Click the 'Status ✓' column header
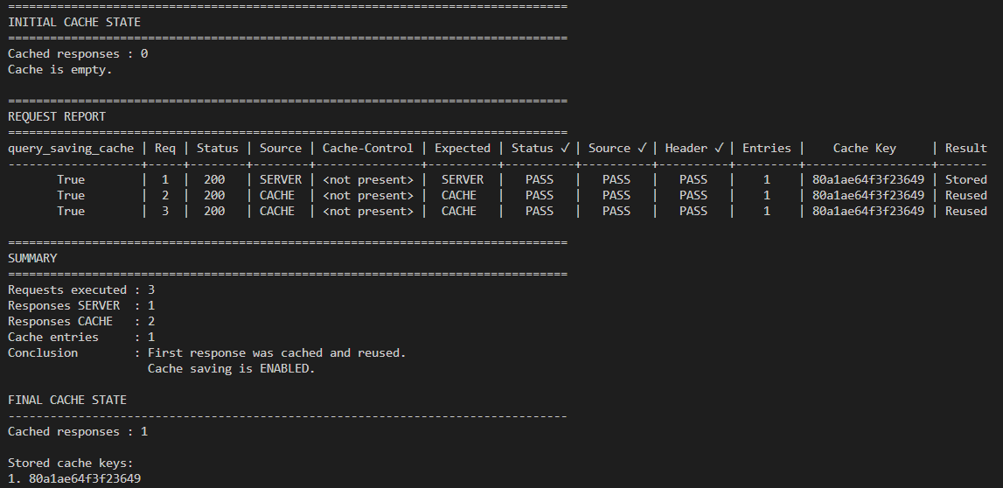 tap(540, 149)
